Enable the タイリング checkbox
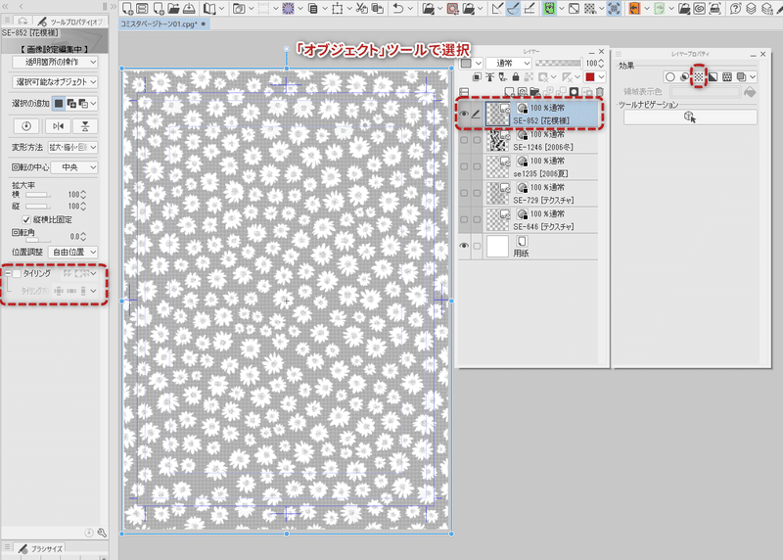 coord(17,274)
